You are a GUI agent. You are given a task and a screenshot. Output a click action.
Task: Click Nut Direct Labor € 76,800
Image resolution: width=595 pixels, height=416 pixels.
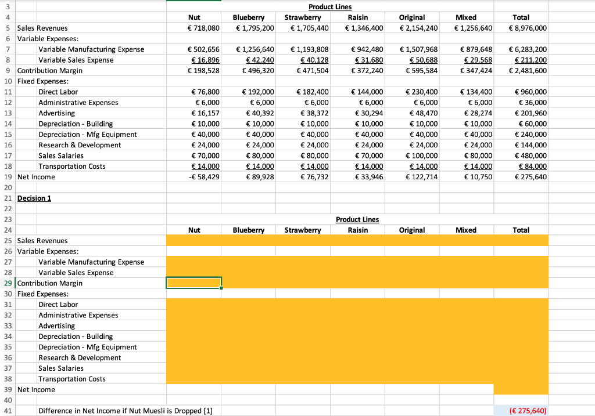[x=194, y=92]
